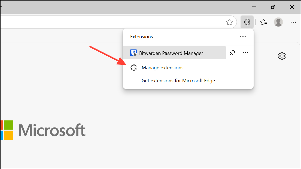Close the Edge browser window
Viewport: 301px width, 169px height.
pyautogui.click(x=292, y=7)
